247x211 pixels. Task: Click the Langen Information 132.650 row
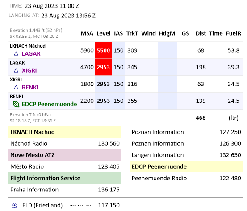(x=186, y=155)
